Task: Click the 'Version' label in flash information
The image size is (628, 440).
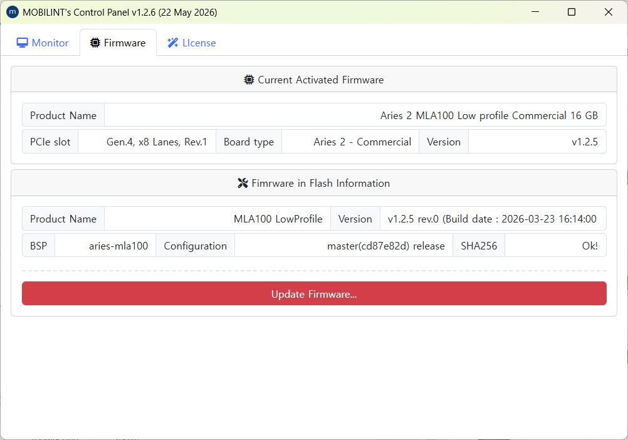Action: (355, 219)
